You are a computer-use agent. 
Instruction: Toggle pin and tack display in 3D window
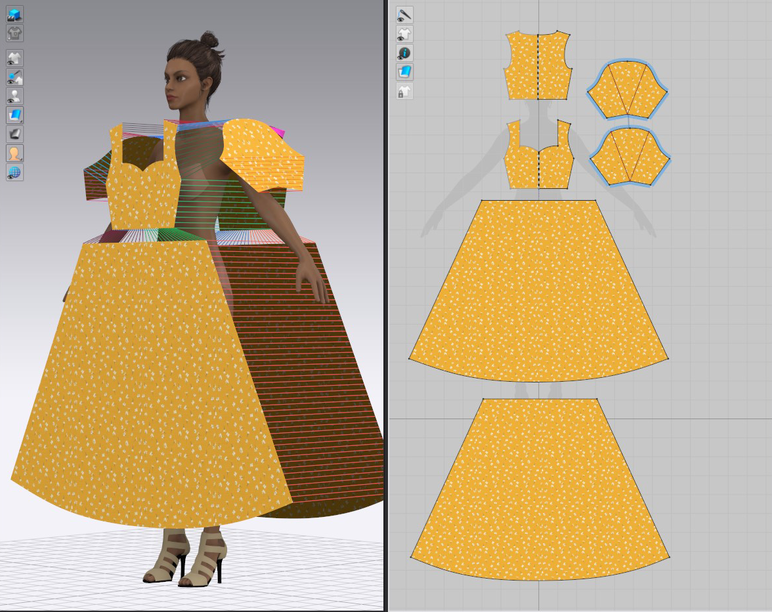click(x=14, y=77)
